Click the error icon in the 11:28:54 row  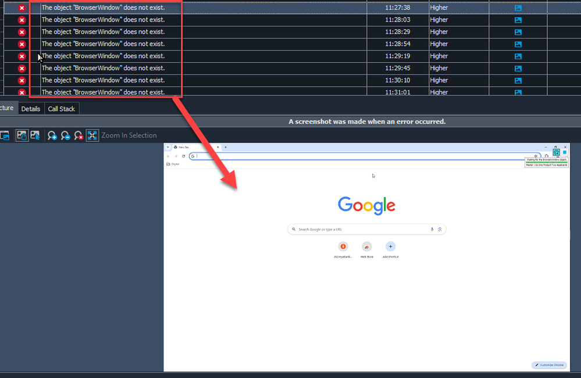[22, 44]
